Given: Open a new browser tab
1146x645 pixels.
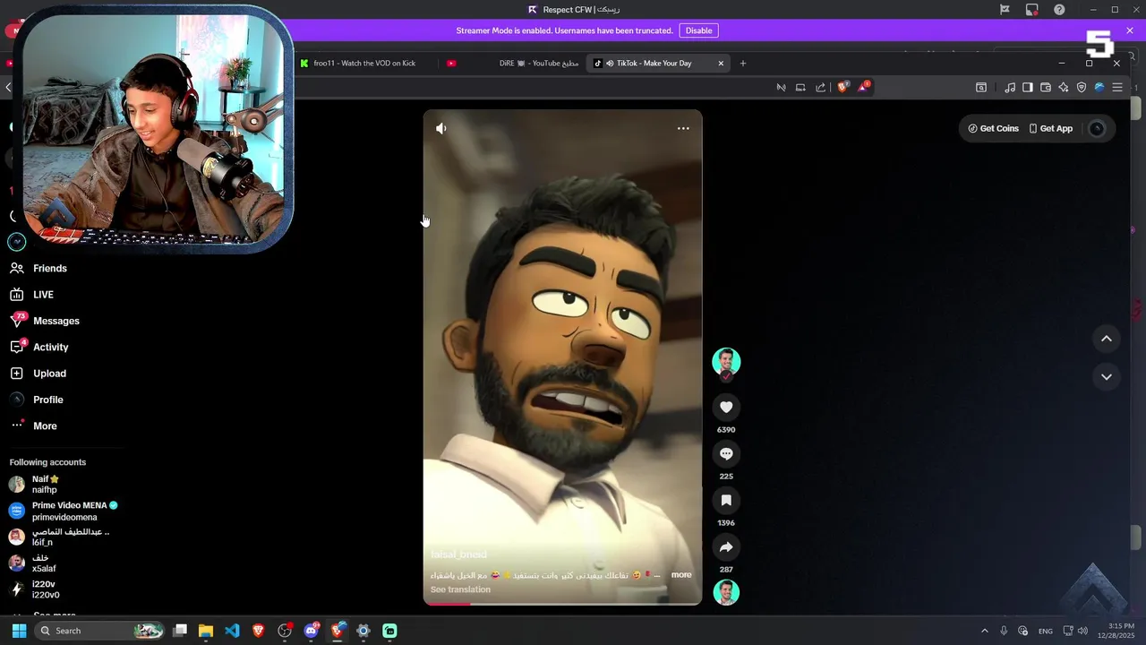Looking at the screenshot, I should (742, 63).
